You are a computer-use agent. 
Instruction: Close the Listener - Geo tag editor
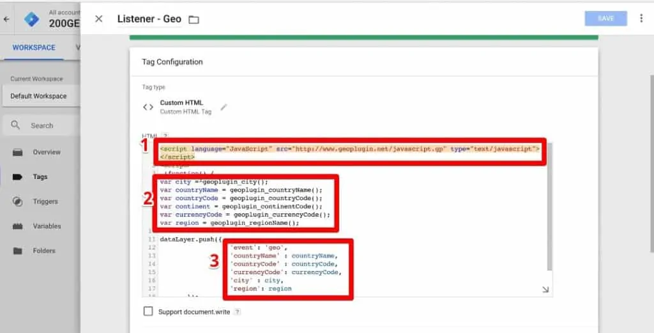point(98,19)
